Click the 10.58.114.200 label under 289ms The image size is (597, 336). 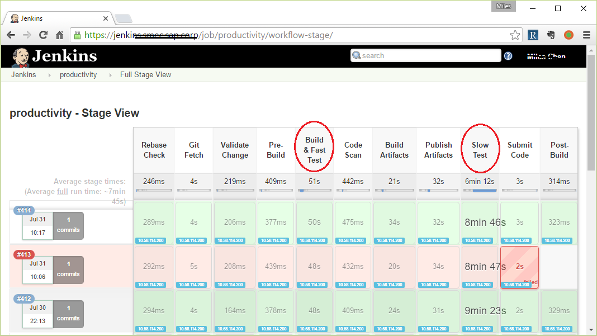[x=151, y=240]
